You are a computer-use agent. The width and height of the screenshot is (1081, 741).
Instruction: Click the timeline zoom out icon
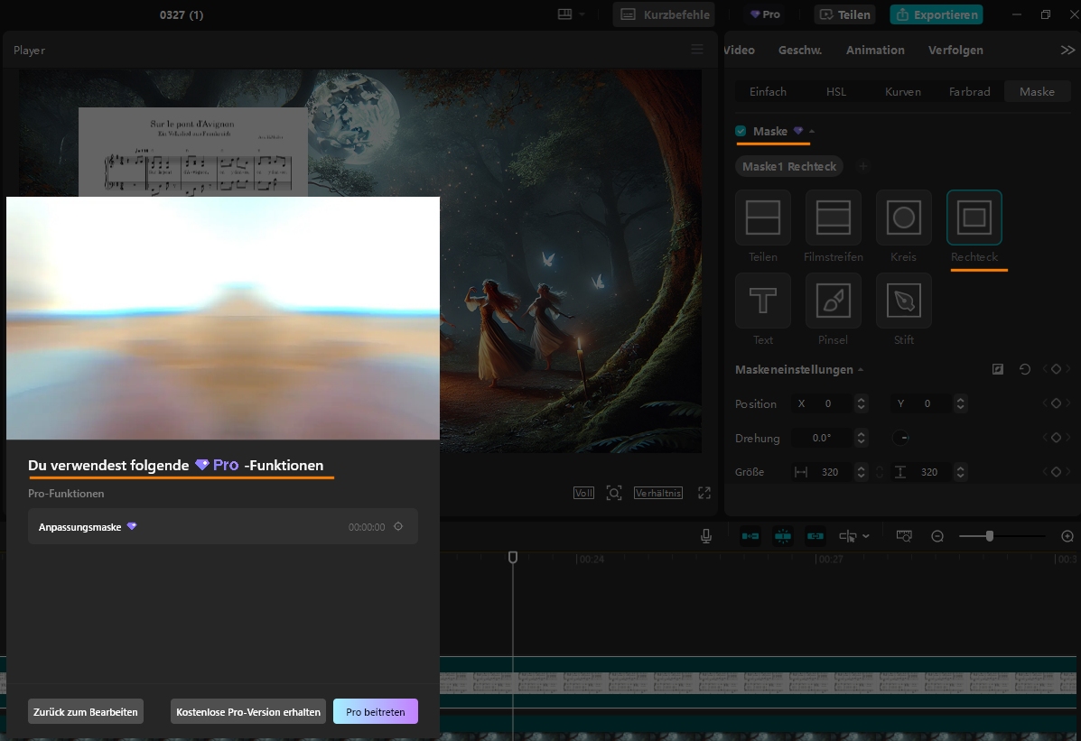[937, 536]
